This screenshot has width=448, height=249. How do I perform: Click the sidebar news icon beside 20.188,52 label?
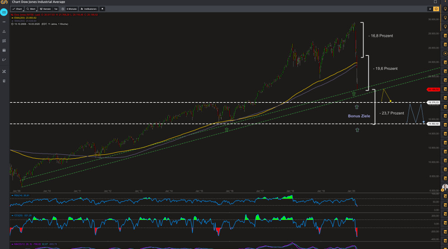pos(445,89)
